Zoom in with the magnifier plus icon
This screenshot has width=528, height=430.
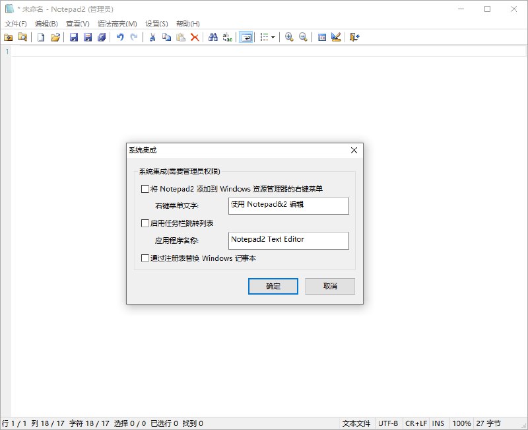point(289,37)
